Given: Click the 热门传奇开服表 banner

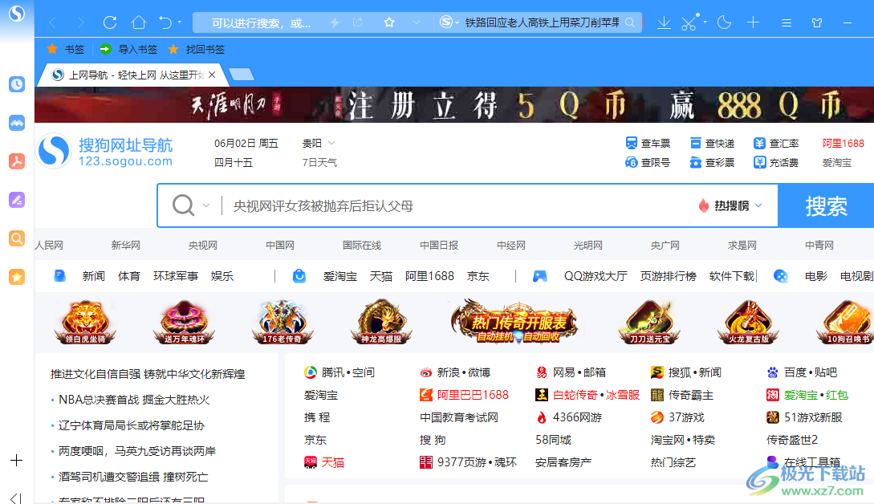Looking at the screenshot, I should 515,322.
